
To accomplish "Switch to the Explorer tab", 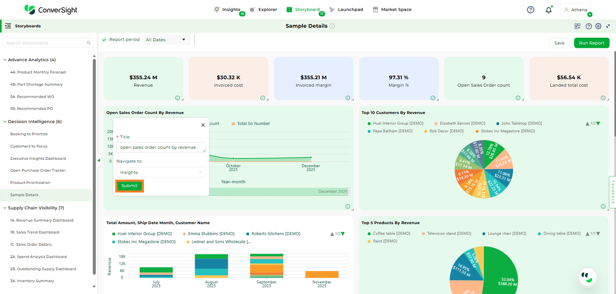I will pyautogui.click(x=263, y=10).
